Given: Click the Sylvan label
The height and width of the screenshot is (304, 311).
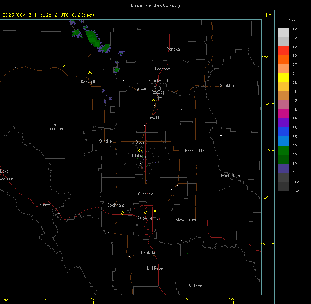Looking at the screenshot, I should 141,88.
